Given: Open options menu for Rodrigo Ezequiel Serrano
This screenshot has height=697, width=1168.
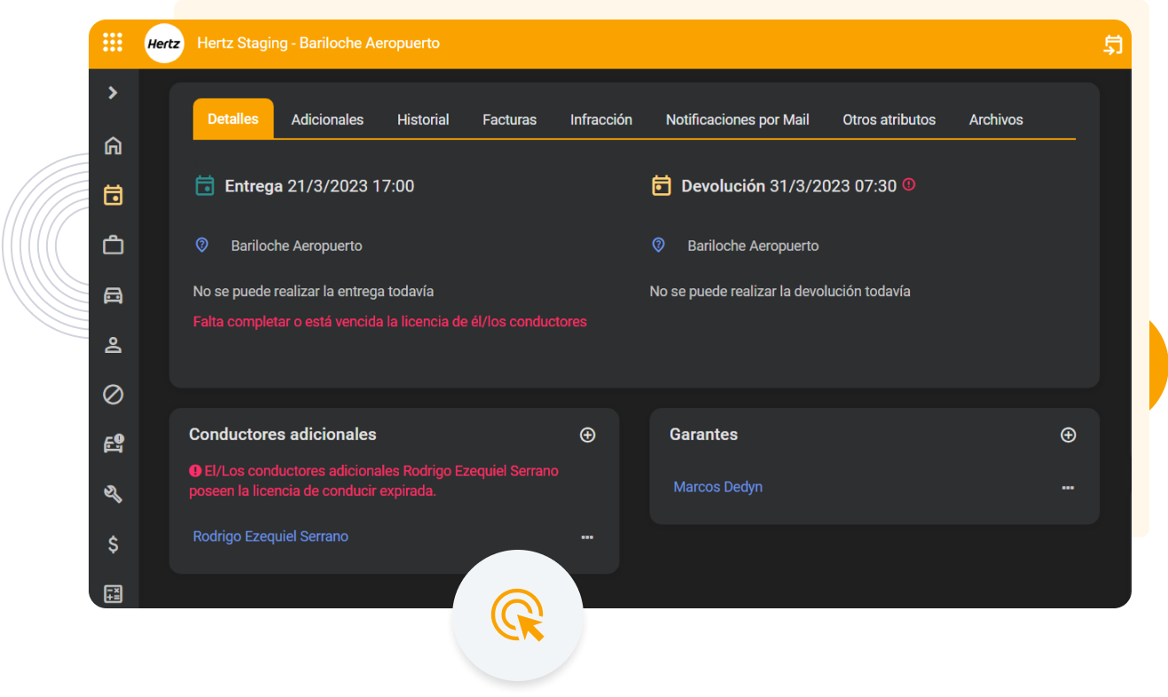Looking at the screenshot, I should tap(587, 536).
